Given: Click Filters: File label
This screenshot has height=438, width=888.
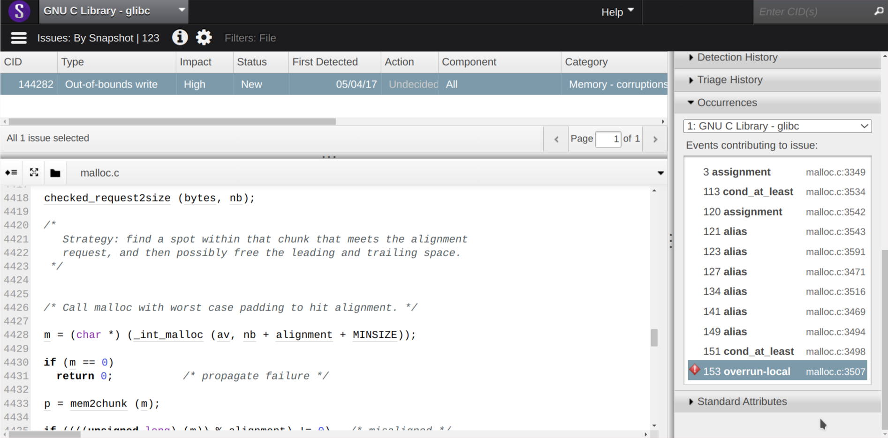Looking at the screenshot, I should (250, 38).
